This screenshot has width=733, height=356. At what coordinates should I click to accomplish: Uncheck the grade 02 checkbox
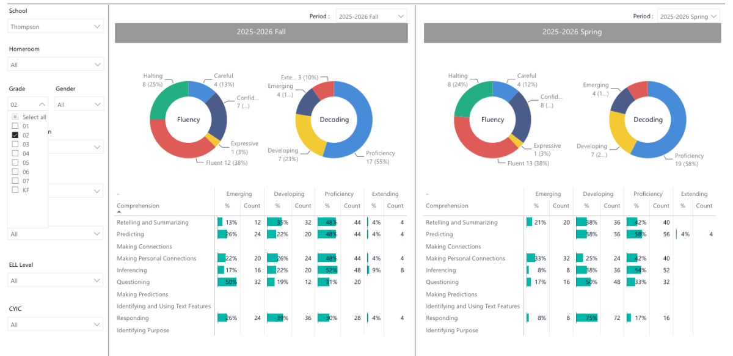[x=15, y=135]
